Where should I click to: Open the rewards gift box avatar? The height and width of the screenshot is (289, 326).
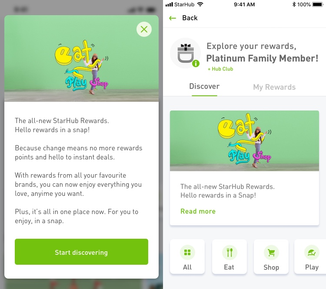point(185,53)
